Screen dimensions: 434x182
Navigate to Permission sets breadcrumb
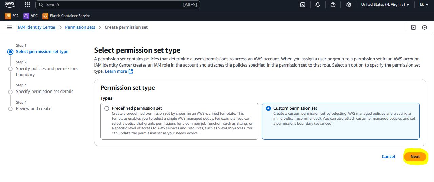(80, 27)
